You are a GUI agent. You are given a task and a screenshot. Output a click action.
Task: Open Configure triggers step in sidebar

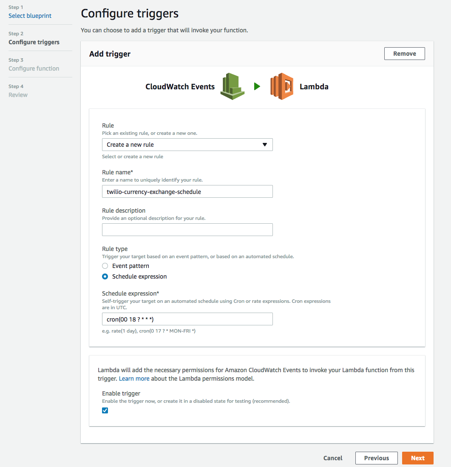pos(34,42)
